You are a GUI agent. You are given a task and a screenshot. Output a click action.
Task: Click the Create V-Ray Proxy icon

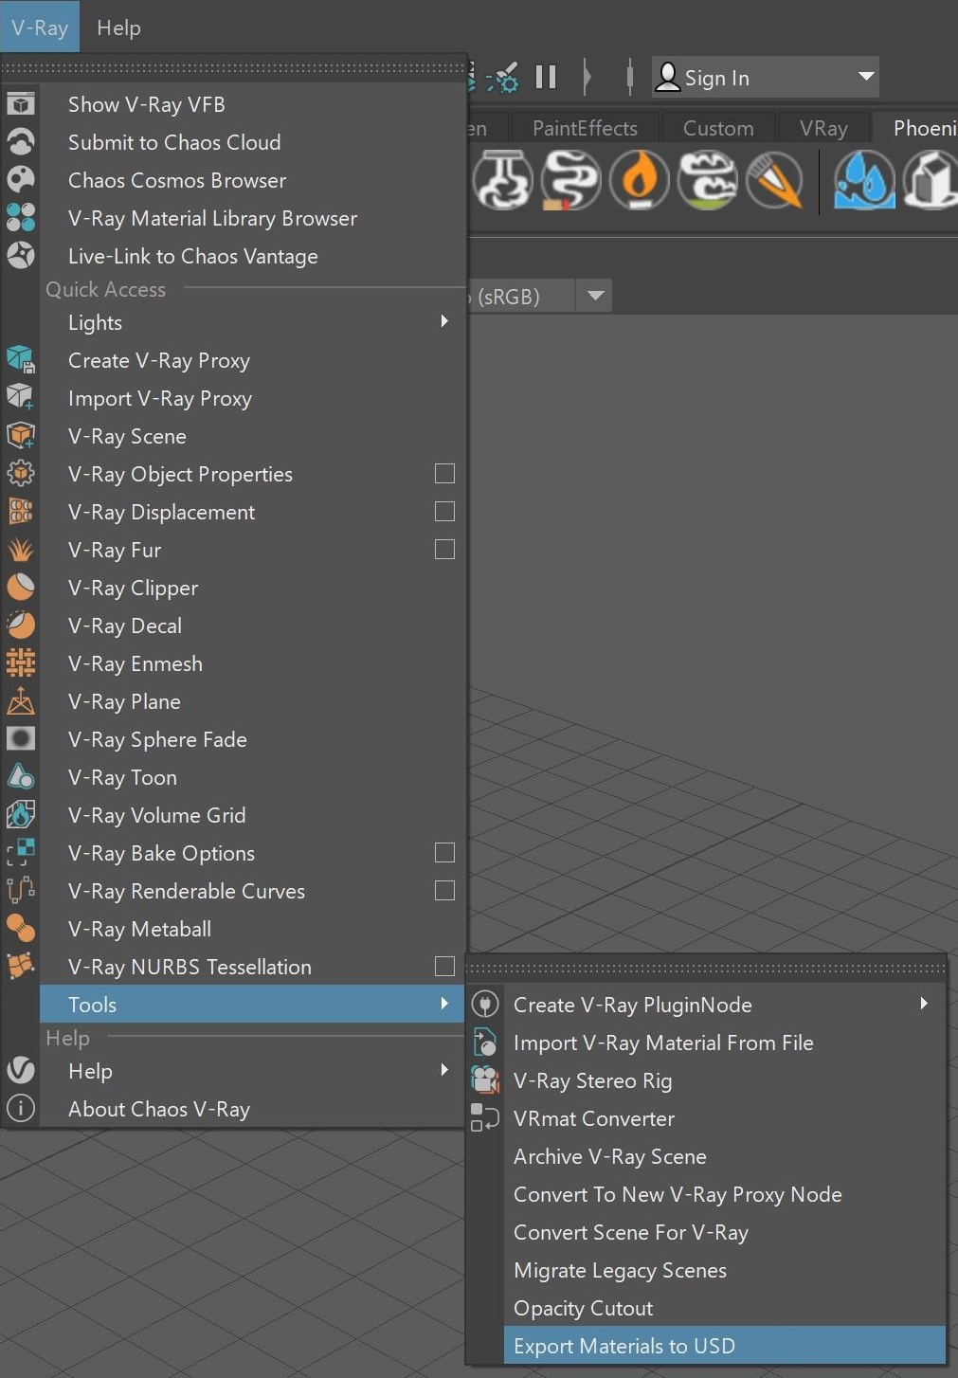coord(21,359)
